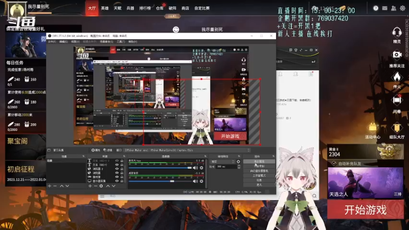409x230 pixels.
Task: Toggle 自动补充队友 checkbox in game
Action: click(x=334, y=164)
